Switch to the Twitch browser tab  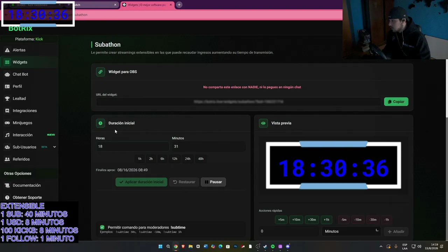click(x=92, y=5)
